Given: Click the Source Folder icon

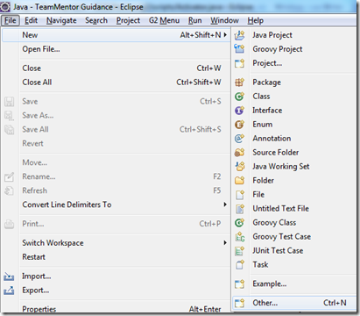Looking at the screenshot, I should (x=239, y=153).
